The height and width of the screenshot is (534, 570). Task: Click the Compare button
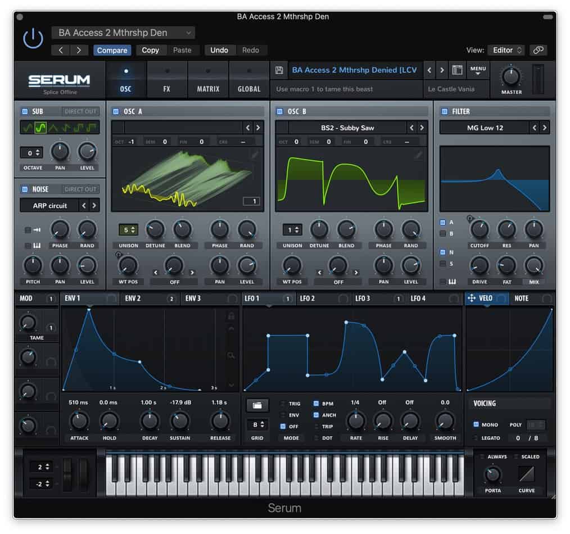[112, 50]
